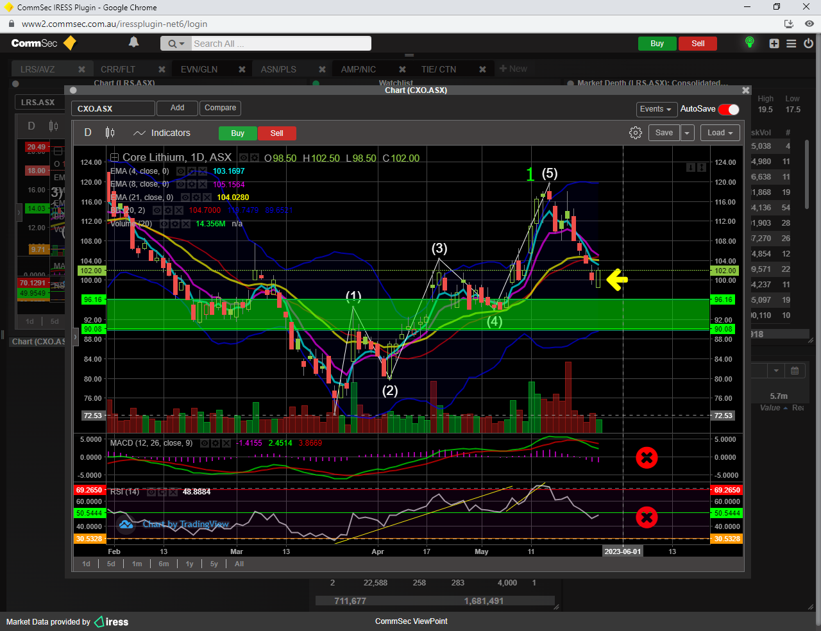Click the Compare button
The height and width of the screenshot is (631, 821).
(x=220, y=108)
